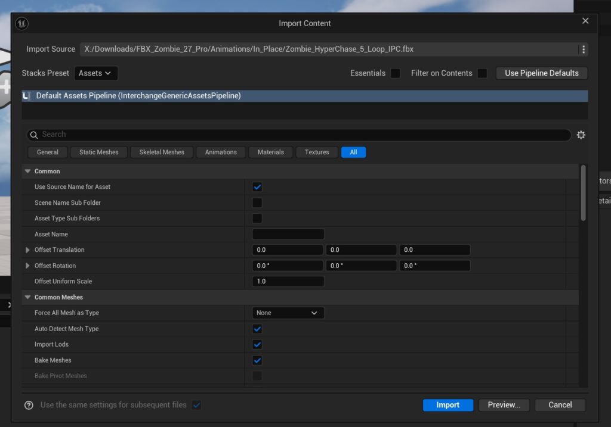
Task: Click the Preview... button
Action: click(x=504, y=405)
